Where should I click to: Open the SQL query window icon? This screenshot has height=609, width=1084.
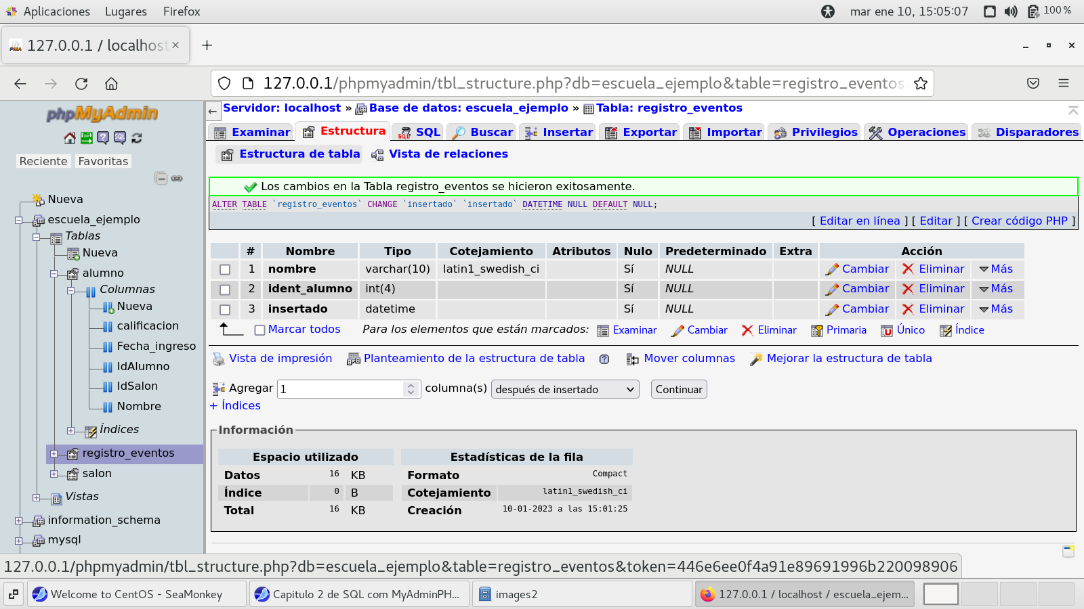(120, 138)
